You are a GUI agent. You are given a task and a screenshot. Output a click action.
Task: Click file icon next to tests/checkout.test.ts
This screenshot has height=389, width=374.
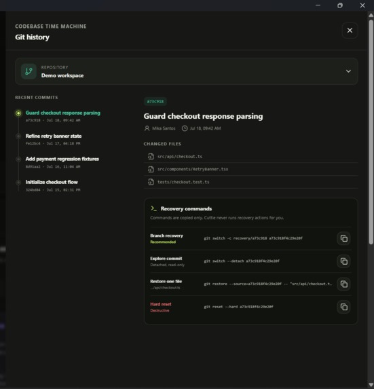(x=151, y=182)
